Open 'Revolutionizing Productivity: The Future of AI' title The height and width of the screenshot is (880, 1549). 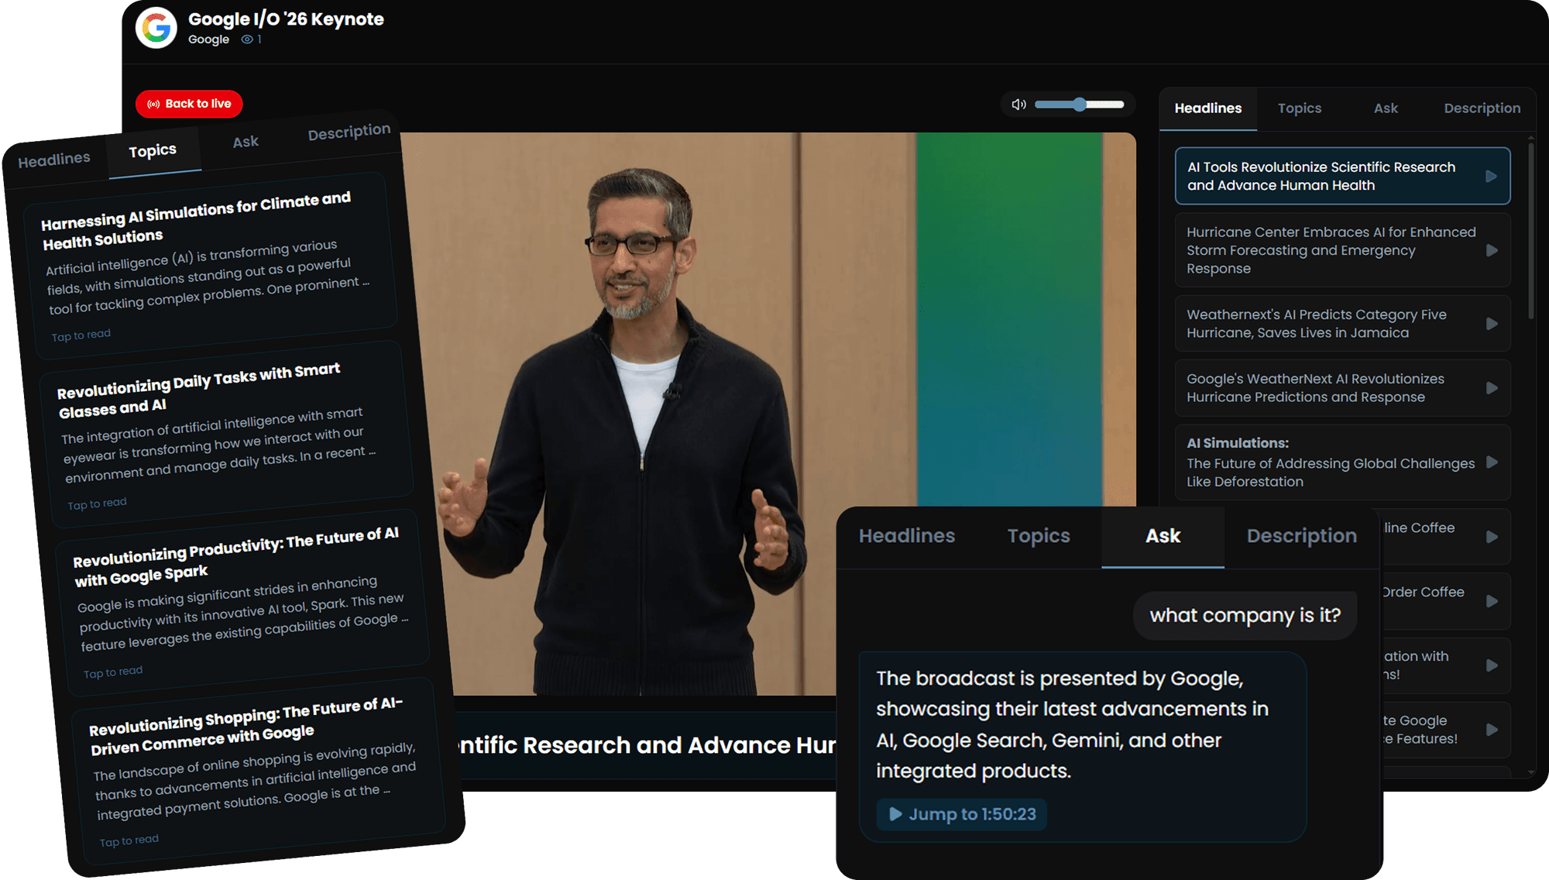[236, 557]
